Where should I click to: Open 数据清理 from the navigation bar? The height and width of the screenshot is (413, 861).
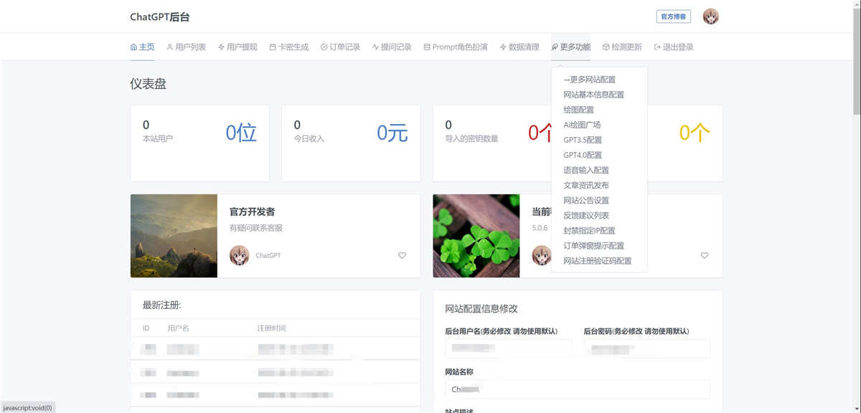point(519,47)
